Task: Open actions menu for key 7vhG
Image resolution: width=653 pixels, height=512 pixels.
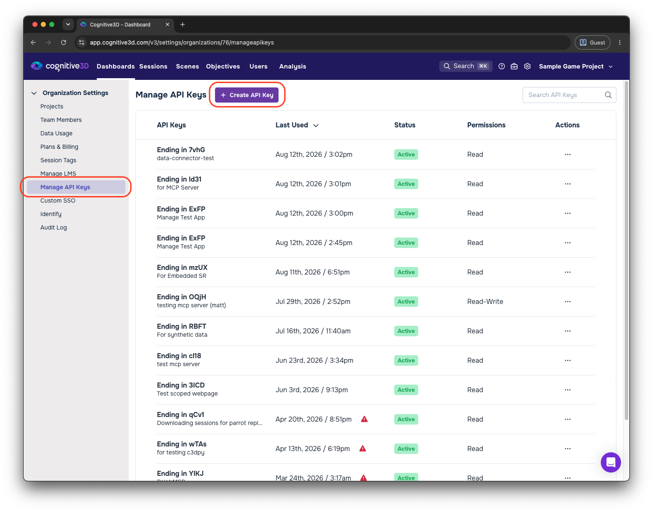Action: point(568,154)
